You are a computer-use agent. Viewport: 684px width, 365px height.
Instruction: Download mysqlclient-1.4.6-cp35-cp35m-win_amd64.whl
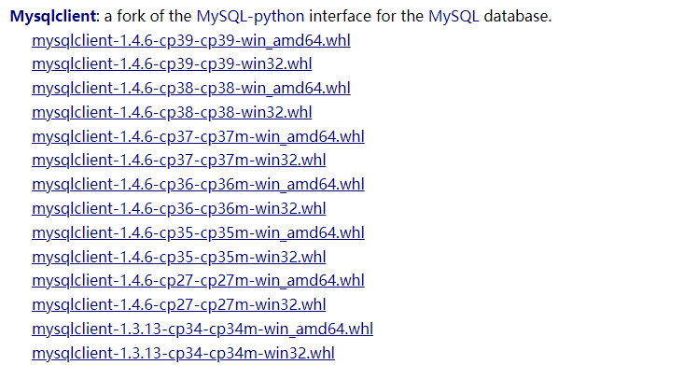(x=198, y=232)
